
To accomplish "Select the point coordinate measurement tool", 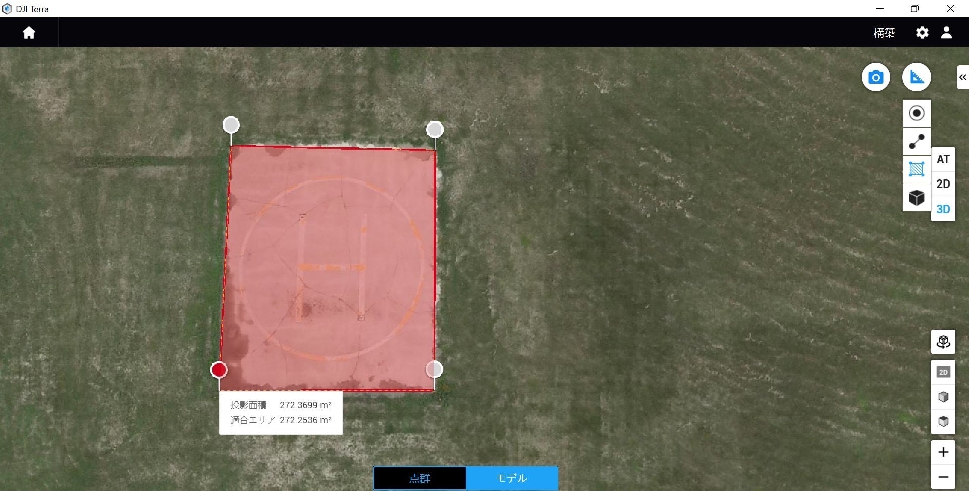I will (917, 113).
